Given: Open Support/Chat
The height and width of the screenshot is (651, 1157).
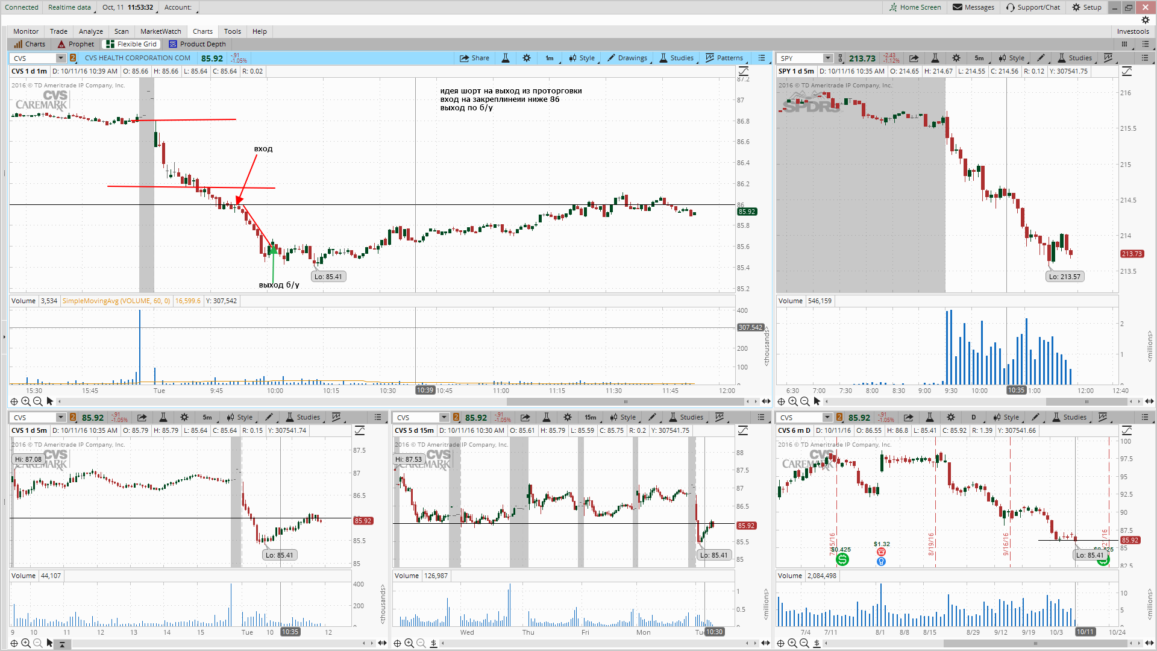Looking at the screenshot, I should (x=1033, y=7).
